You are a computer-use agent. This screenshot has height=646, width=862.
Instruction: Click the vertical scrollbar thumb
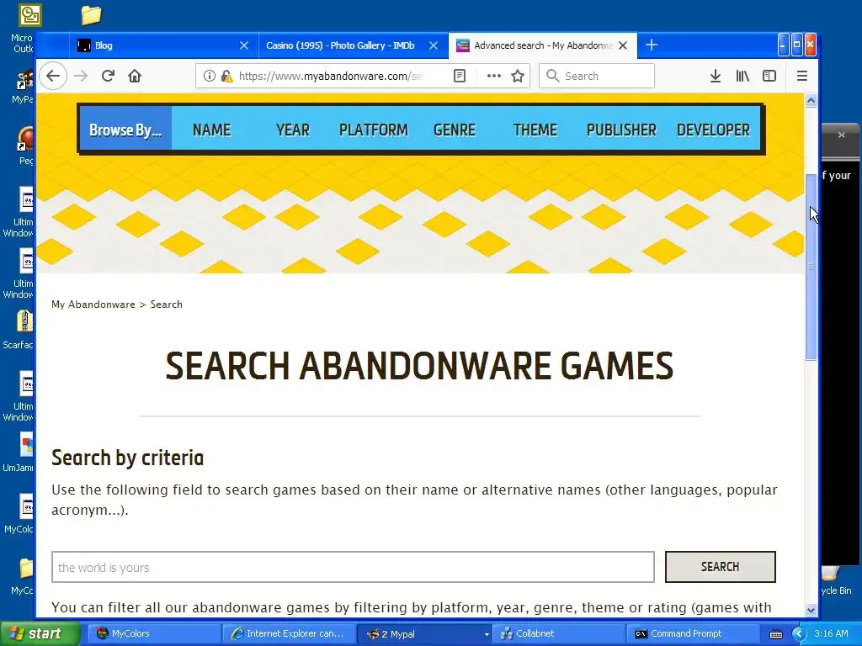click(811, 267)
